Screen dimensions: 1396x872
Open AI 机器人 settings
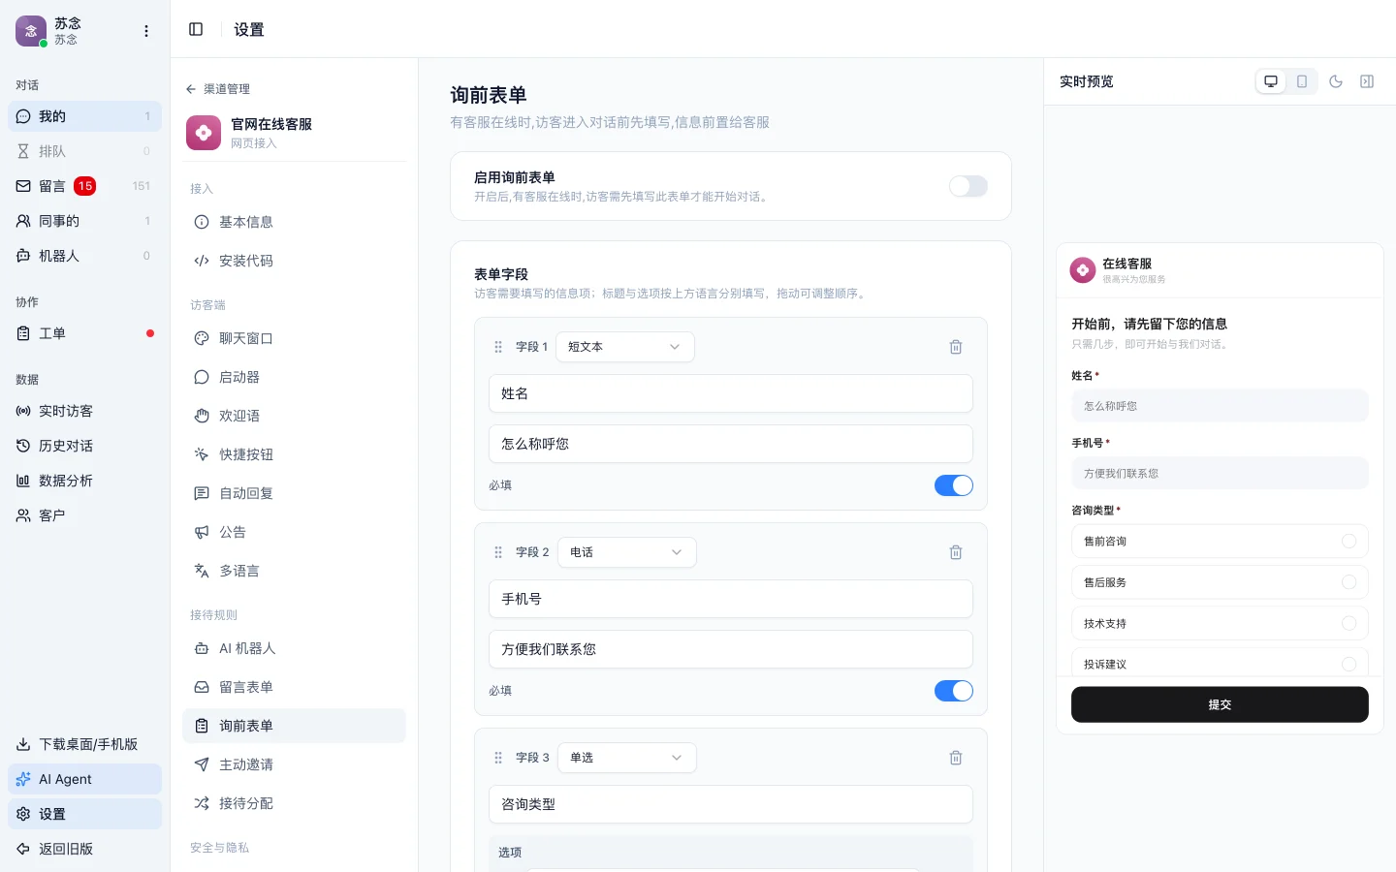tap(294, 648)
